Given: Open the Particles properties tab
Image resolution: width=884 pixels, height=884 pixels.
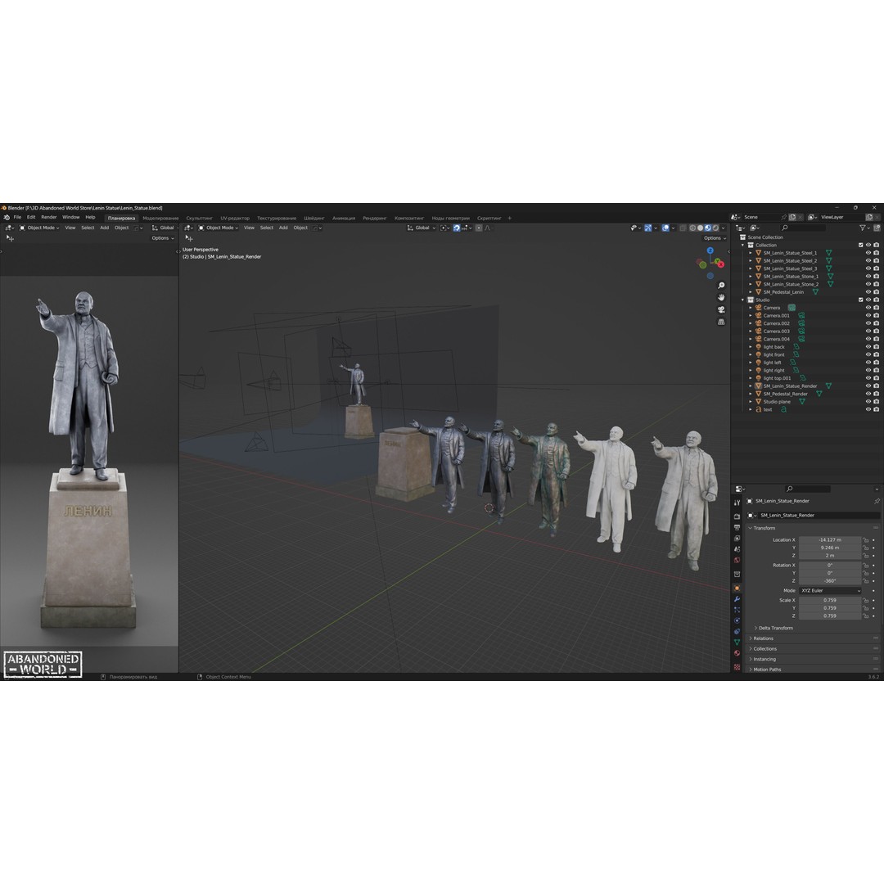Looking at the screenshot, I should (737, 610).
